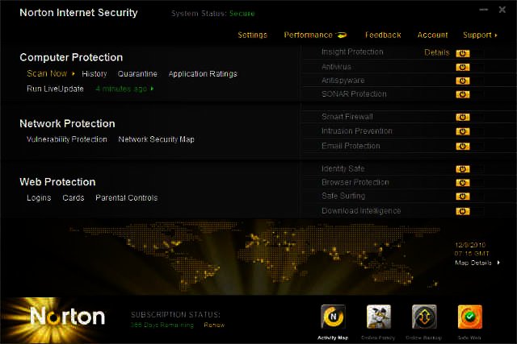Screen dimensions: 517x344
Task: Expand the Map Details arrow
Action: [x=498, y=263]
